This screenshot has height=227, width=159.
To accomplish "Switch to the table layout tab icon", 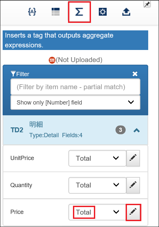I will click(56, 12).
